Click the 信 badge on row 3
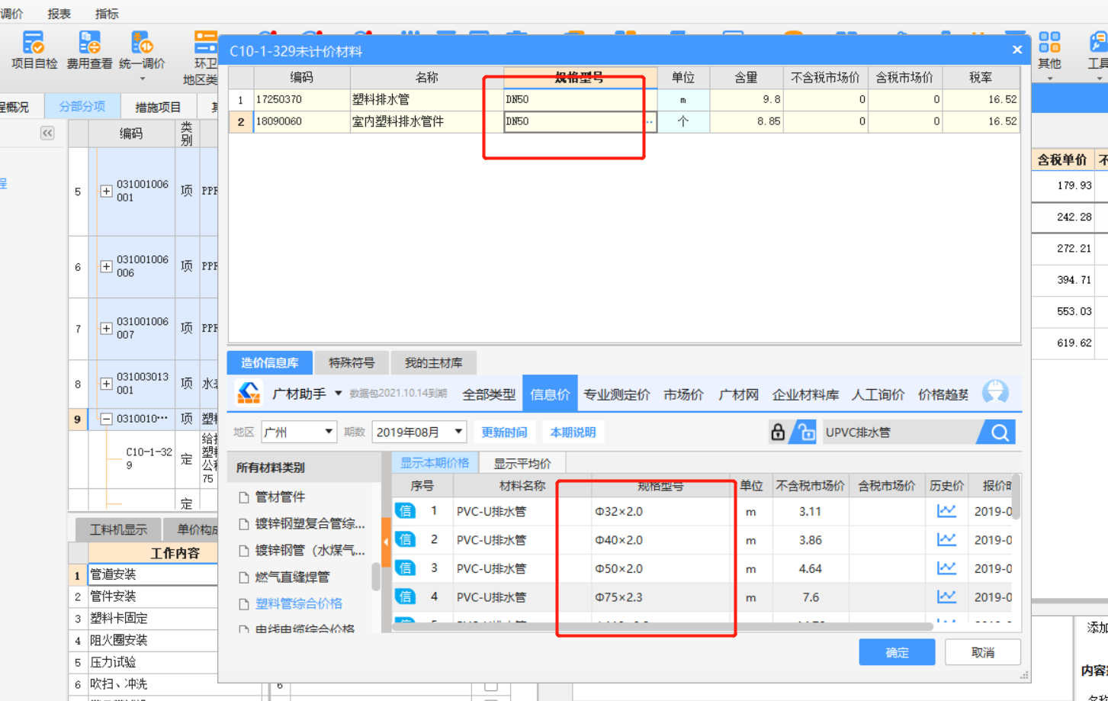 [x=405, y=568]
